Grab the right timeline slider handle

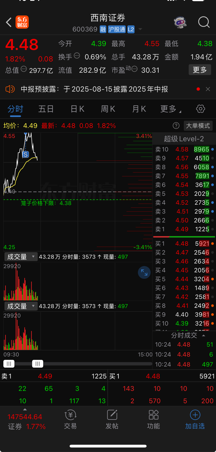pos(38,364)
